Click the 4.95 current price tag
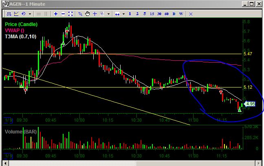The width and height of the screenshot is (264, 166). click(250, 104)
